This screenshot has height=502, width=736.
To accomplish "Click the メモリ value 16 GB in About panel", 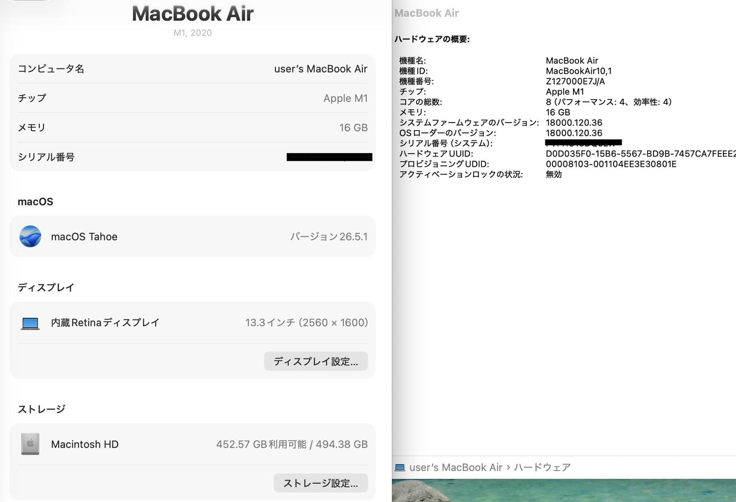I will [353, 128].
